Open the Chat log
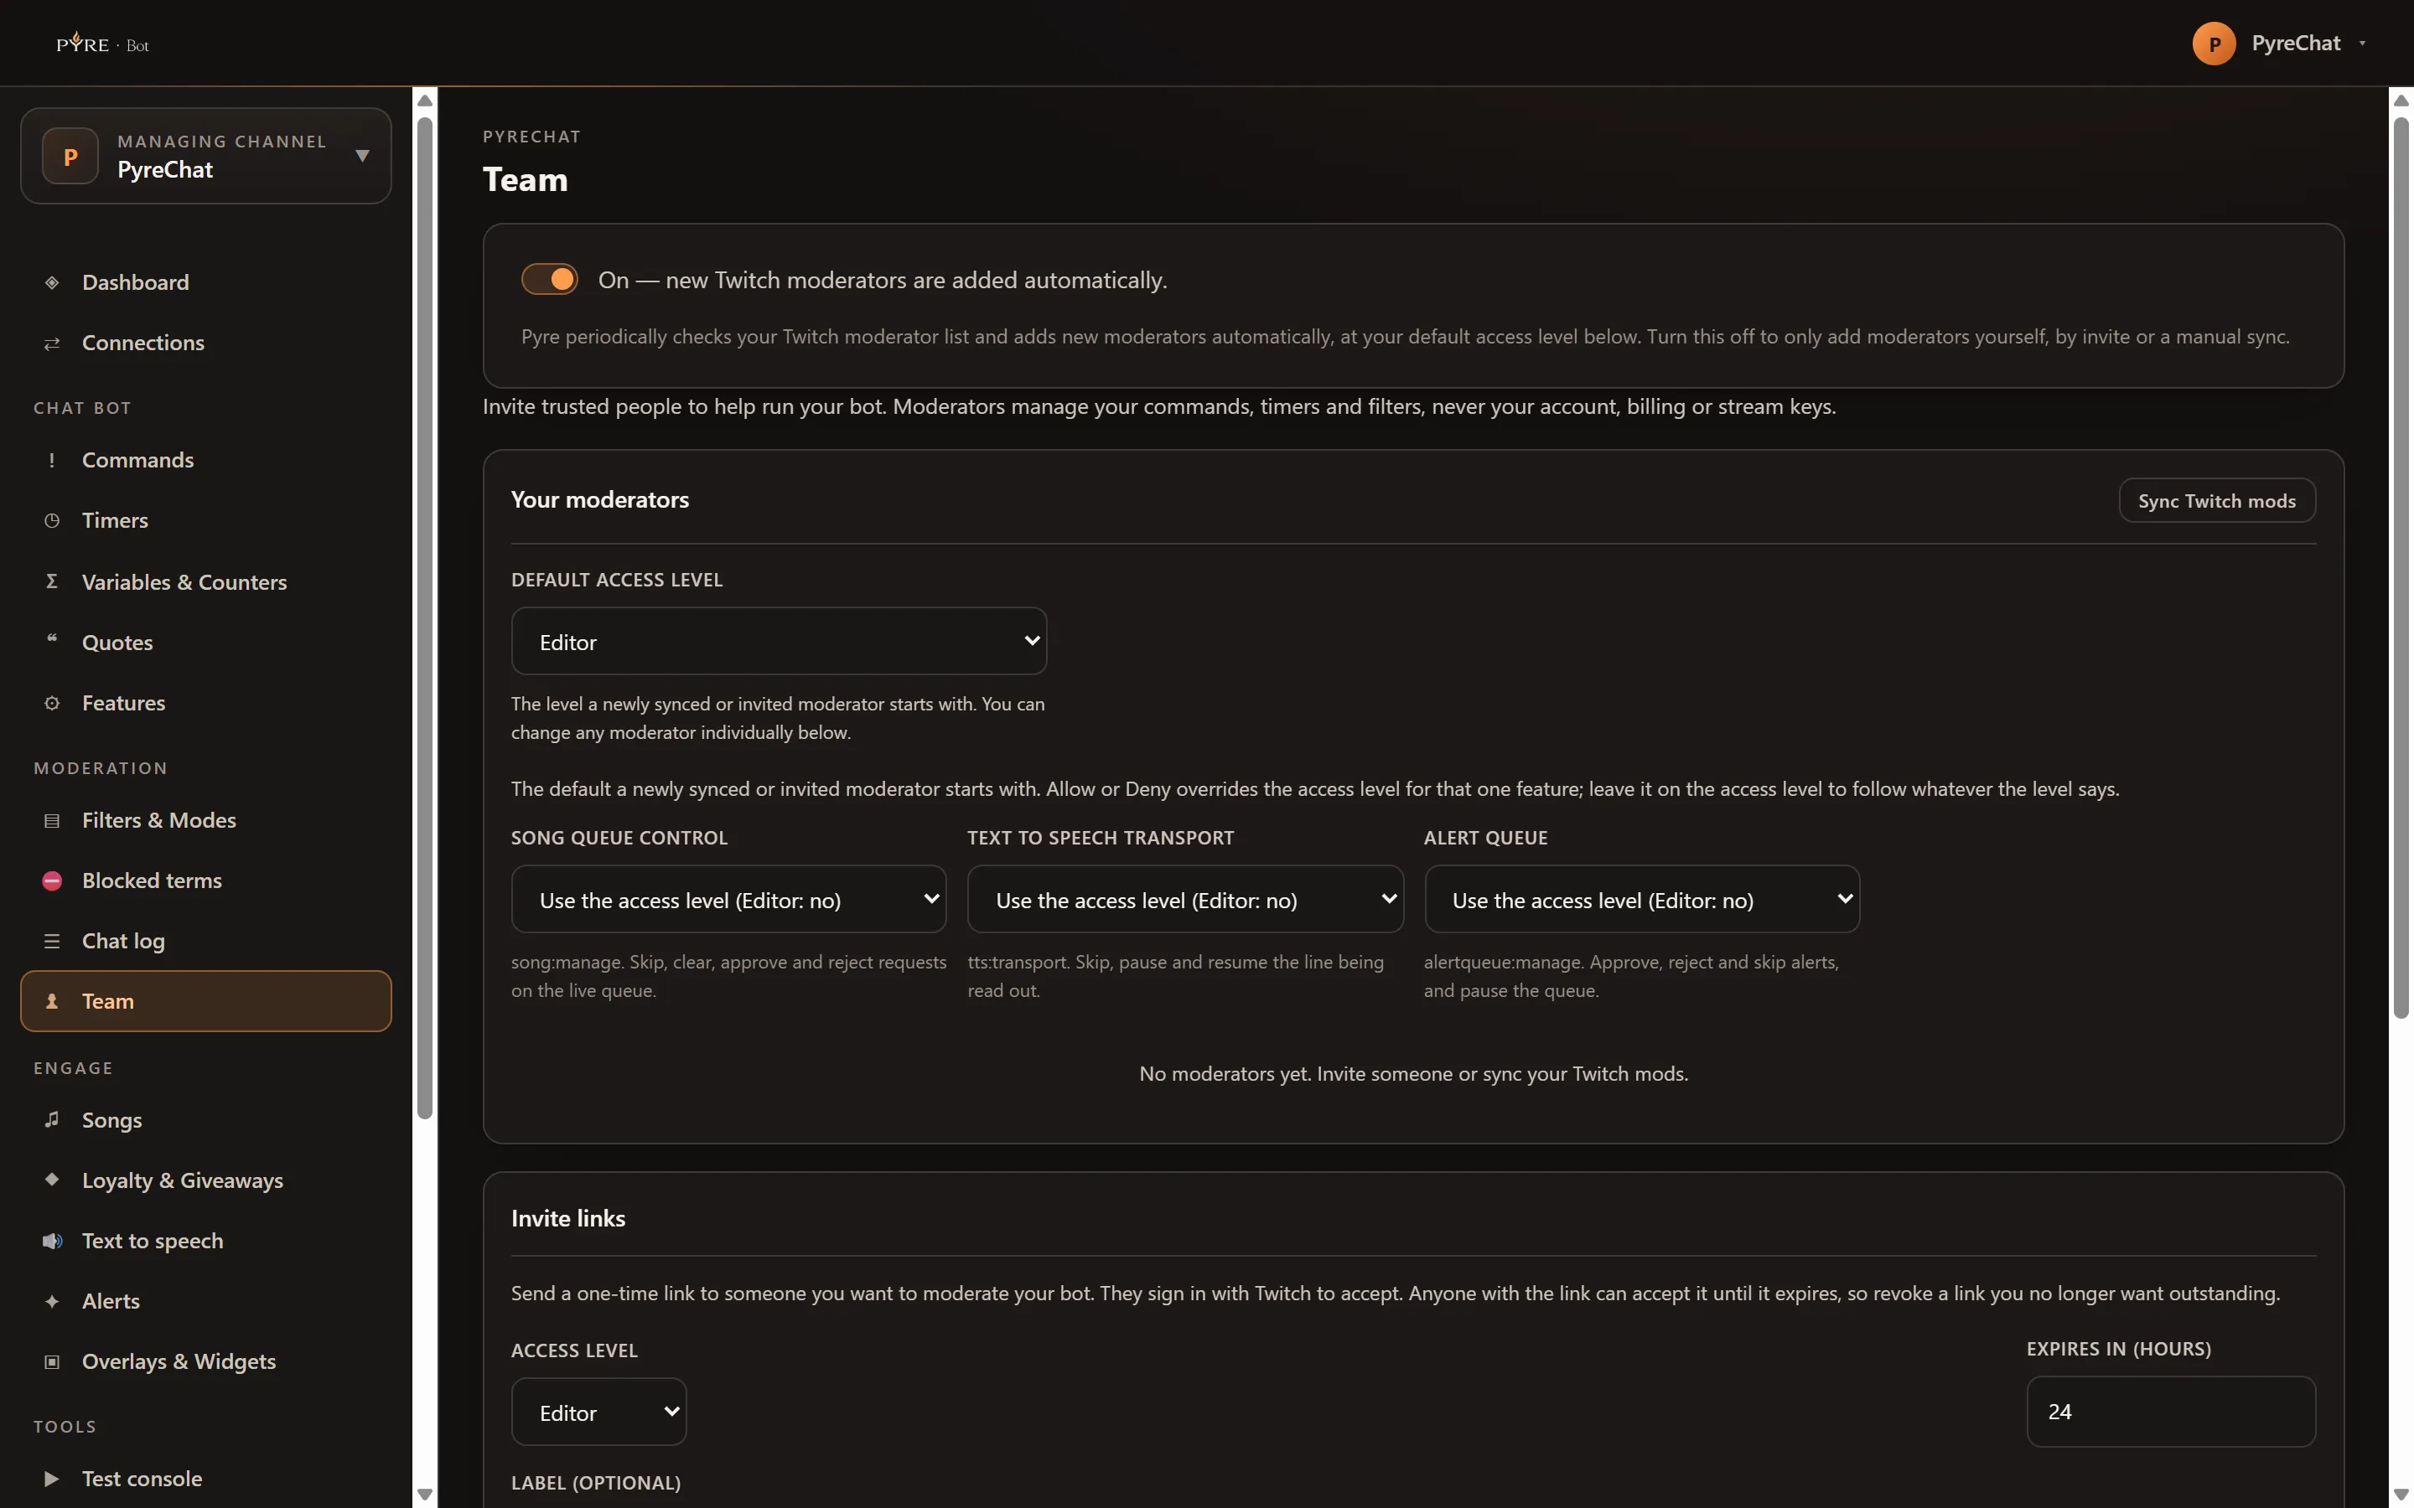Screen dimensions: 2414x1508 point(205,942)
